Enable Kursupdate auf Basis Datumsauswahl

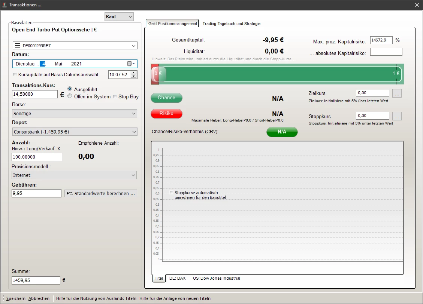pos(15,75)
